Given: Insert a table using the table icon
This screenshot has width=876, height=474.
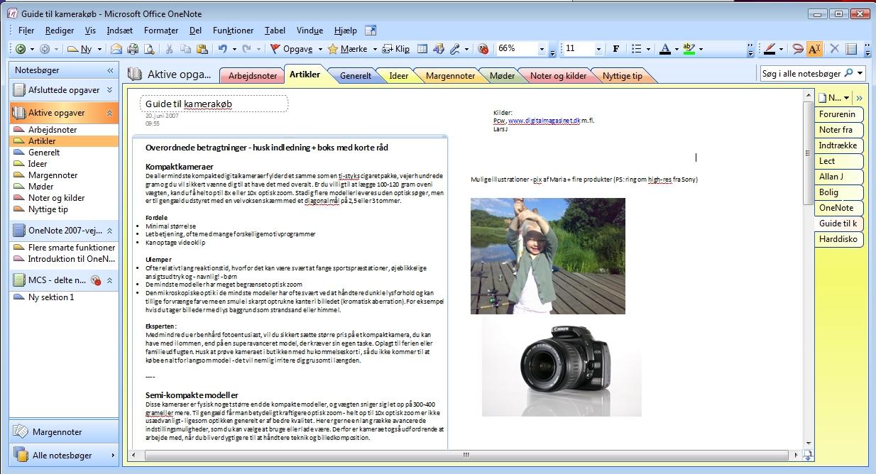Looking at the screenshot, I should pos(423,48).
